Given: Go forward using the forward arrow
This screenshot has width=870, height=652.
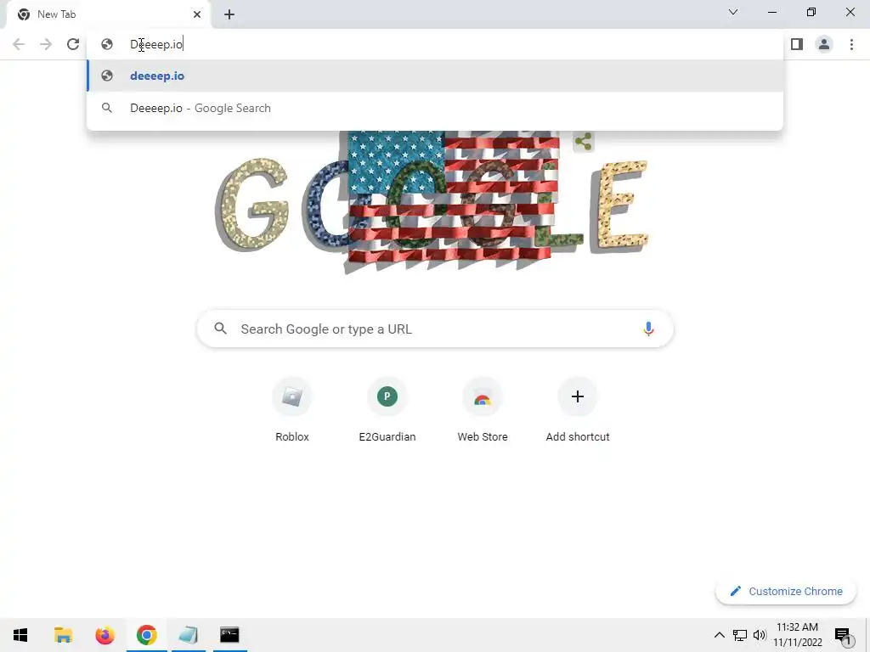Looking at the screenshot, I should click(x=46, y=44).
